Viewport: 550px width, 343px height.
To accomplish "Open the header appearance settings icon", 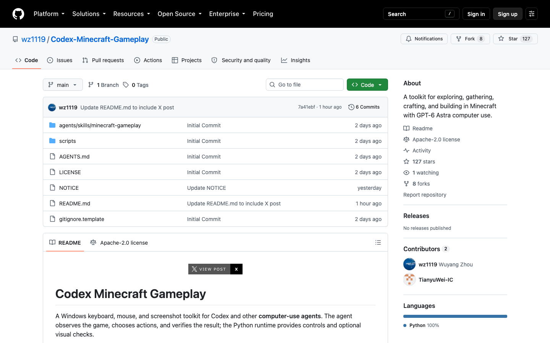I will click(532, 14).
